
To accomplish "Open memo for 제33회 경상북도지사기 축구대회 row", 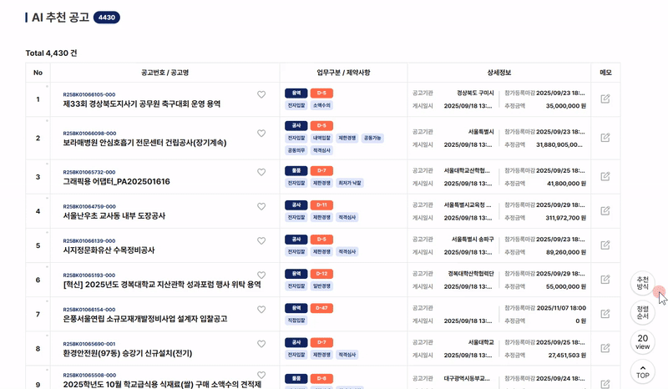I will (x=605, y=99).
